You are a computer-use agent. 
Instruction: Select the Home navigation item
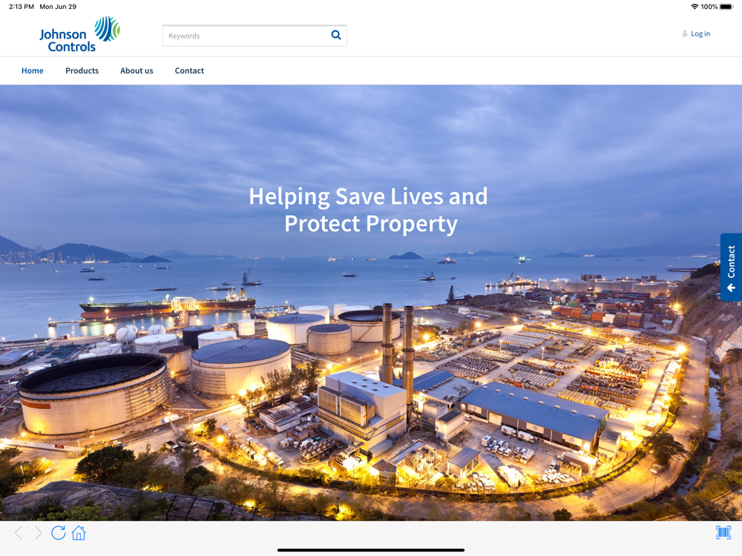[x=33, y=71]
